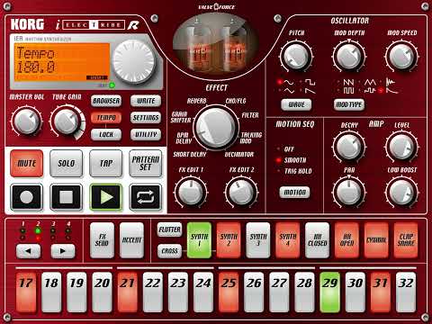This screenshot has width=432, height=324.
Task: Hit the Tap tempo button
Action: click(105, 164)
